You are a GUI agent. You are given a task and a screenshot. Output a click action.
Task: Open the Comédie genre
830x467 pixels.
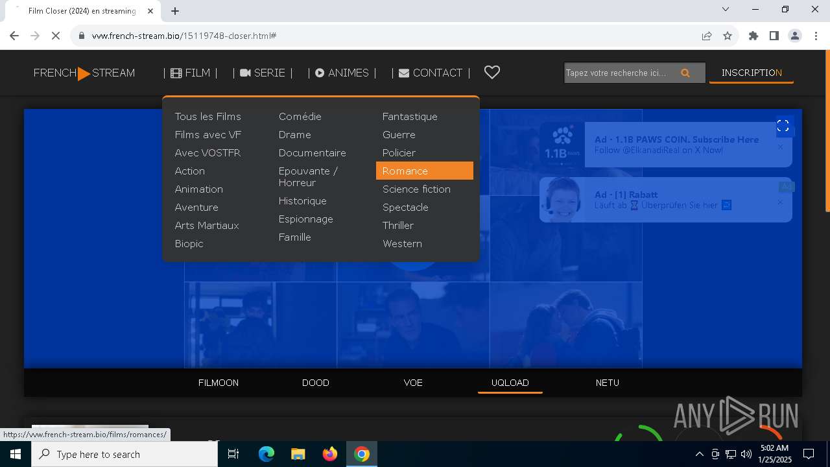(300, 117)
